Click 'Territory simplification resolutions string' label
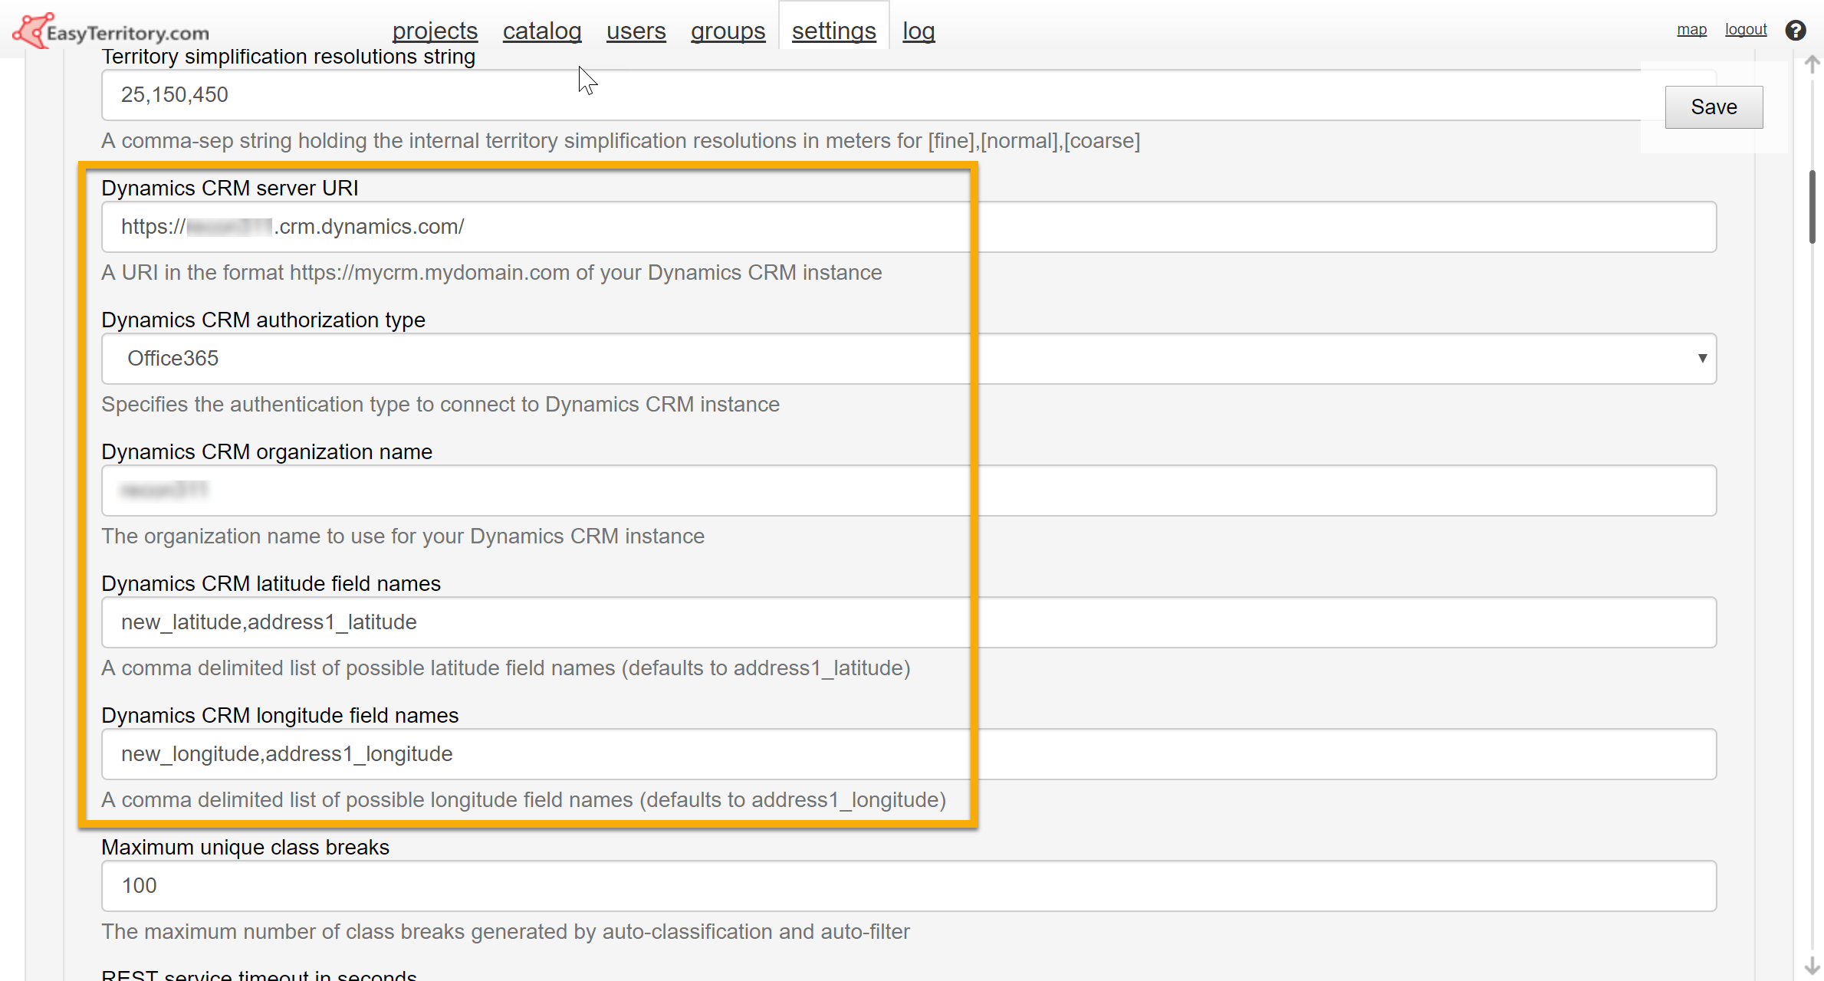This screenshot has width=1824, height=981. (x=288, y=57)
